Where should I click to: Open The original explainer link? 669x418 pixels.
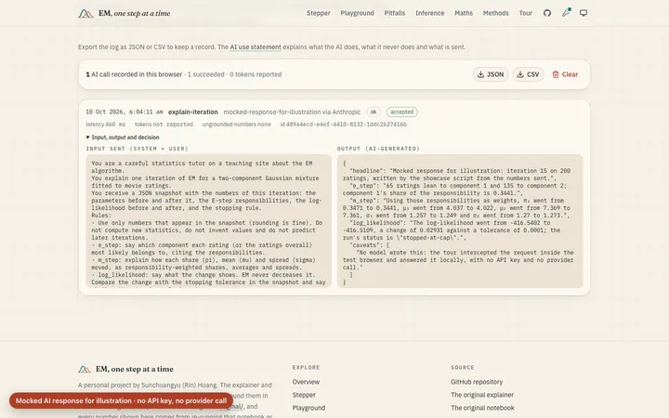[x=482, y=395]
